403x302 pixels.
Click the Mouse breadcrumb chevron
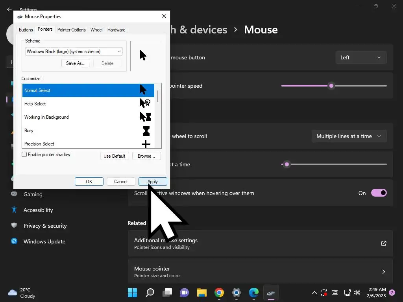[x=235, y=30]
